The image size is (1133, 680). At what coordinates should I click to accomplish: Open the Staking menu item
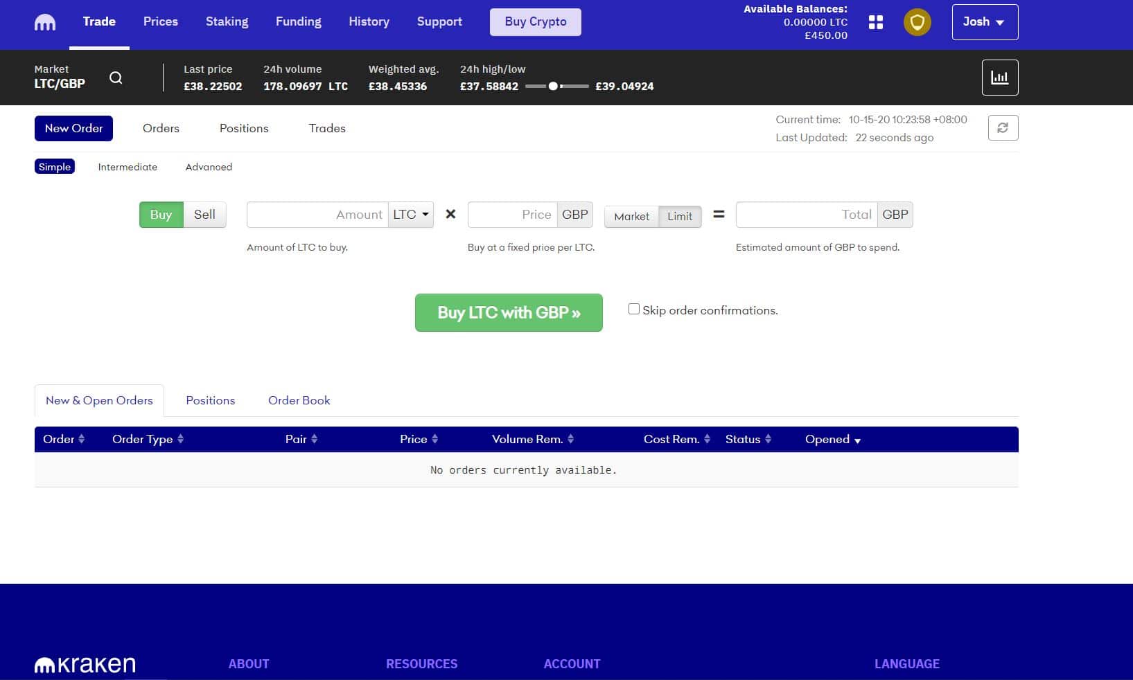click(227, 21)
